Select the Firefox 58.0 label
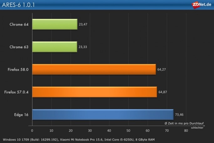Screen dimensions: 214x143 pyautogui.click(x=18, y=69)
